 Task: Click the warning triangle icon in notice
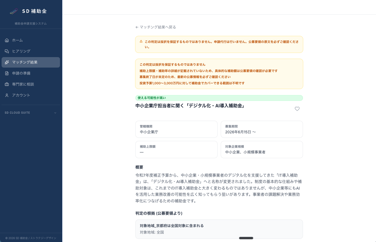pos(141,41)
